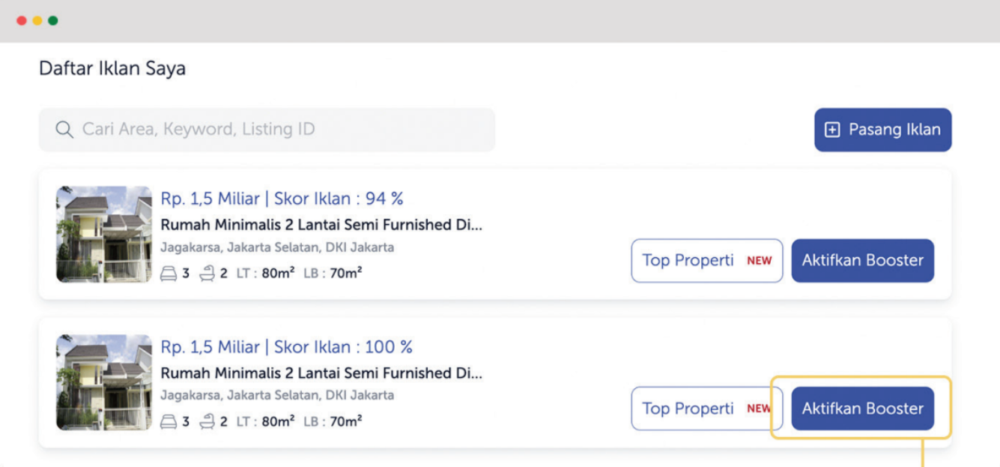The width and height of the screenshot is (1000, 467).
Task: Click the bathtub icon on the 100% listing
Action: click(207, 422)
